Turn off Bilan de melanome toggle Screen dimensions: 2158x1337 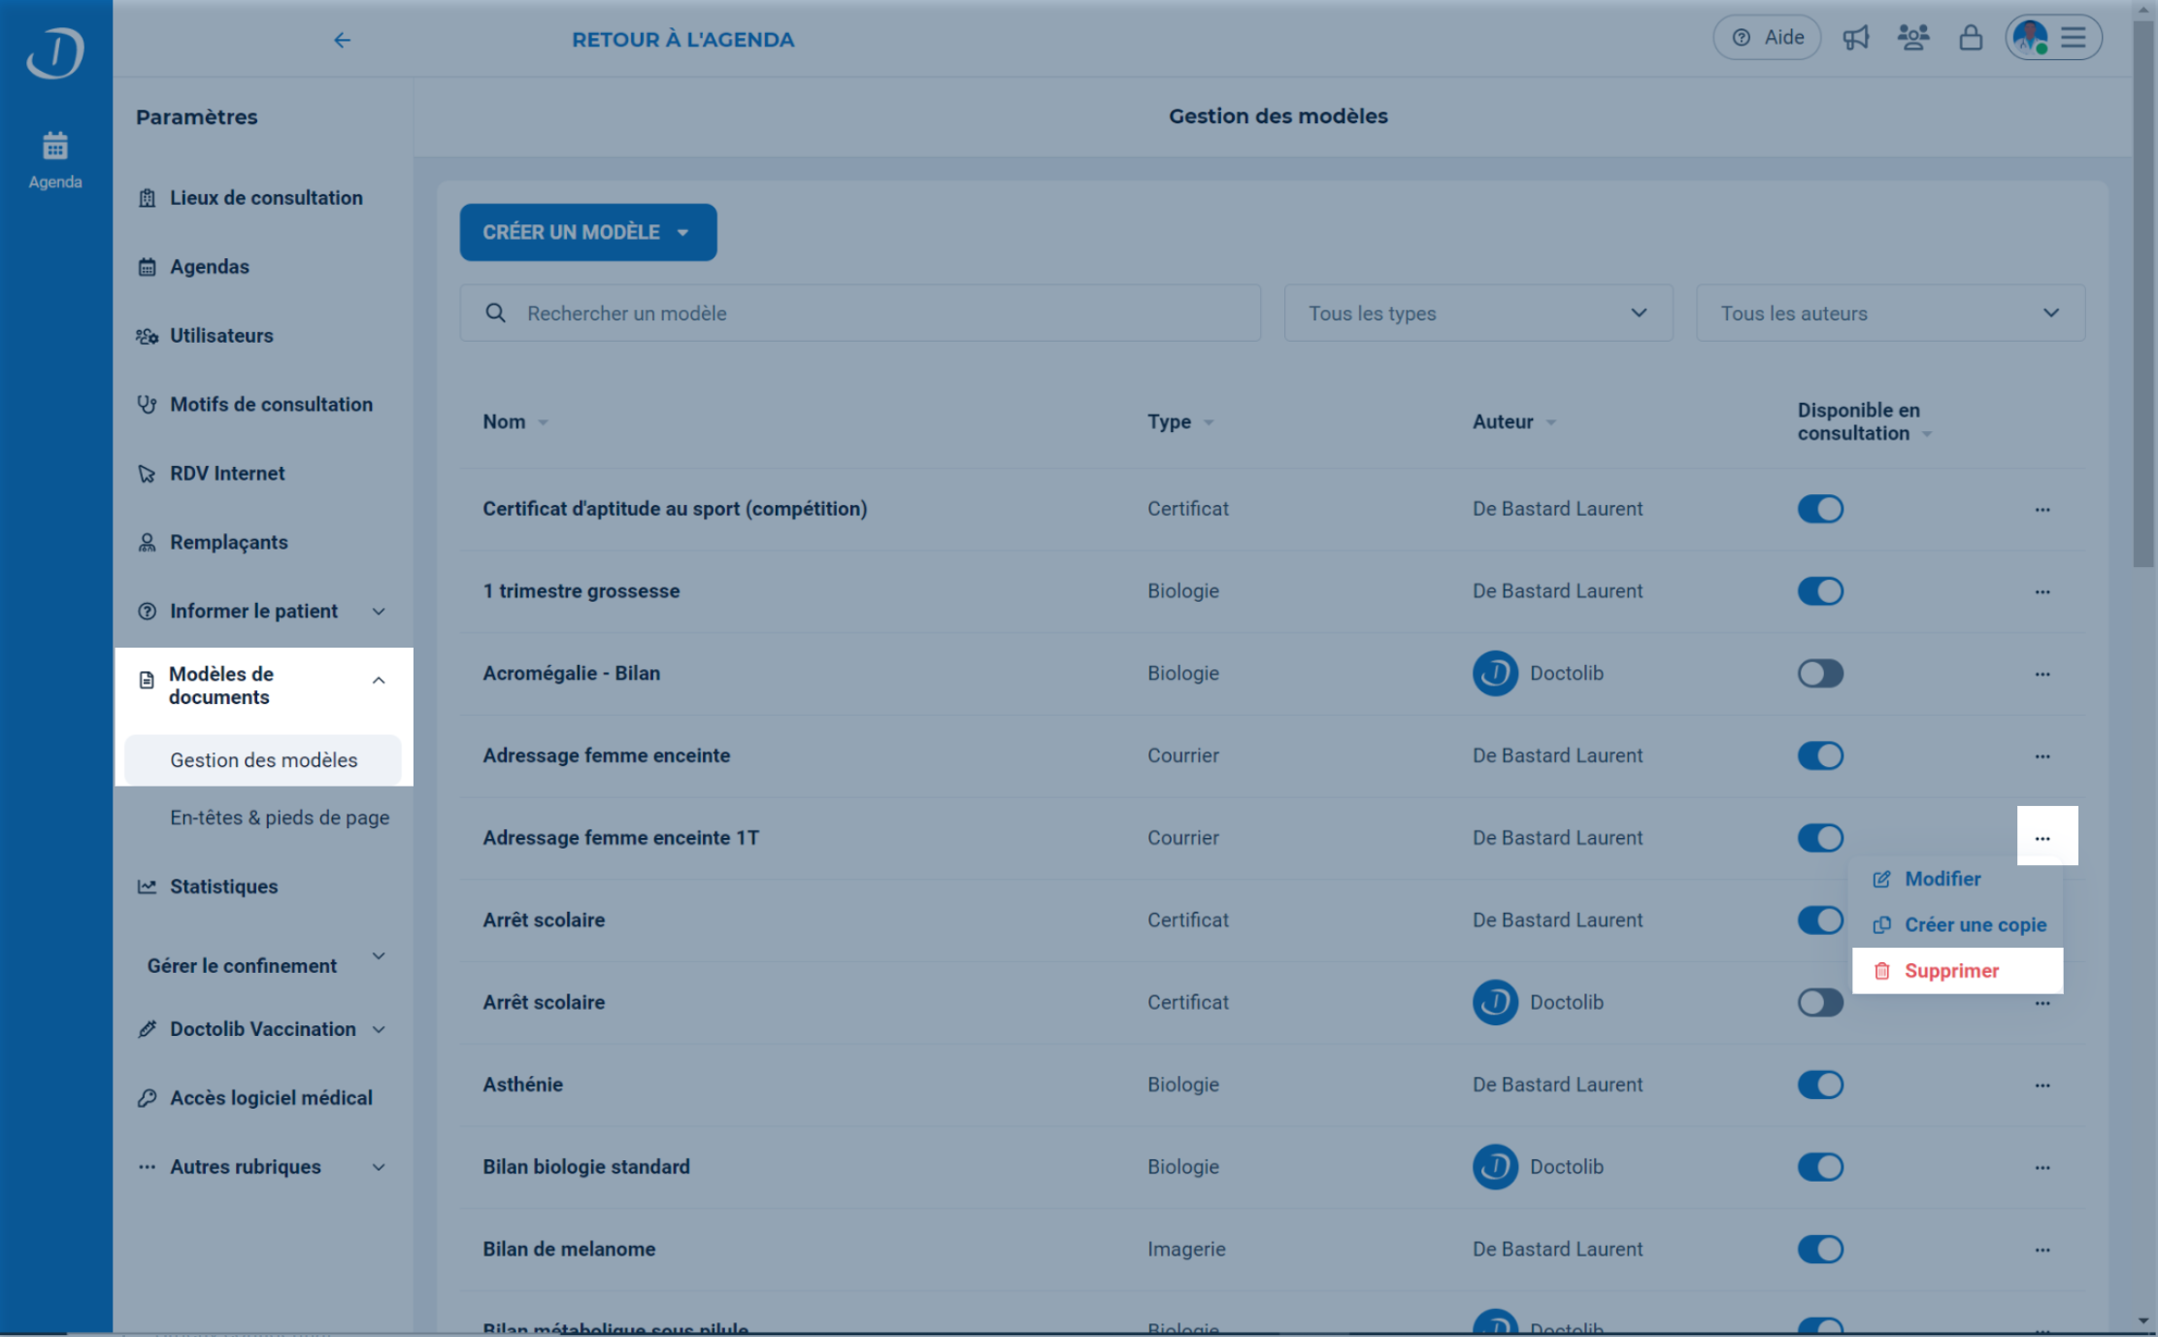(1819, 1250)
